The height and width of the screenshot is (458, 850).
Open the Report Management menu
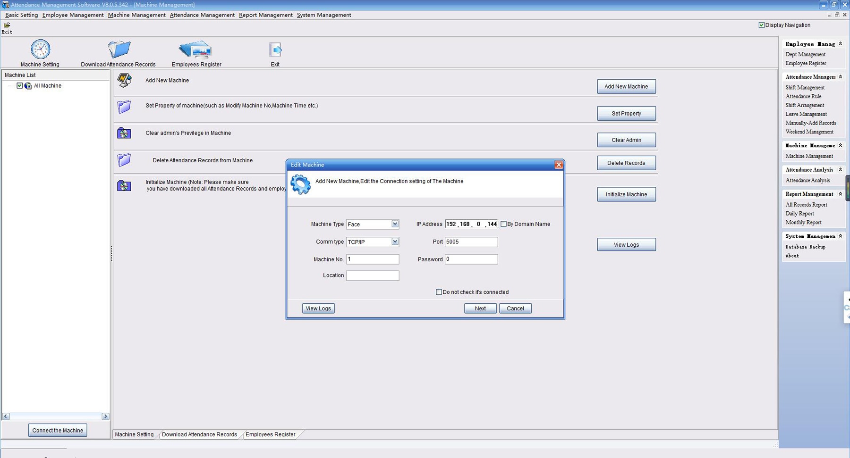coord(266,15)
